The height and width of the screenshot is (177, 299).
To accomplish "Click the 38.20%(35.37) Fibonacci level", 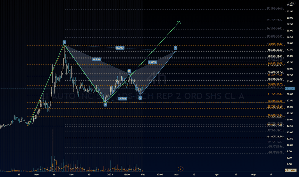I will point(276,79).
